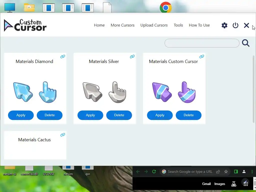This screenshot has height=192, width=256.
Task: Open the Google apps grid icon
Action: [x=246, y=183]
